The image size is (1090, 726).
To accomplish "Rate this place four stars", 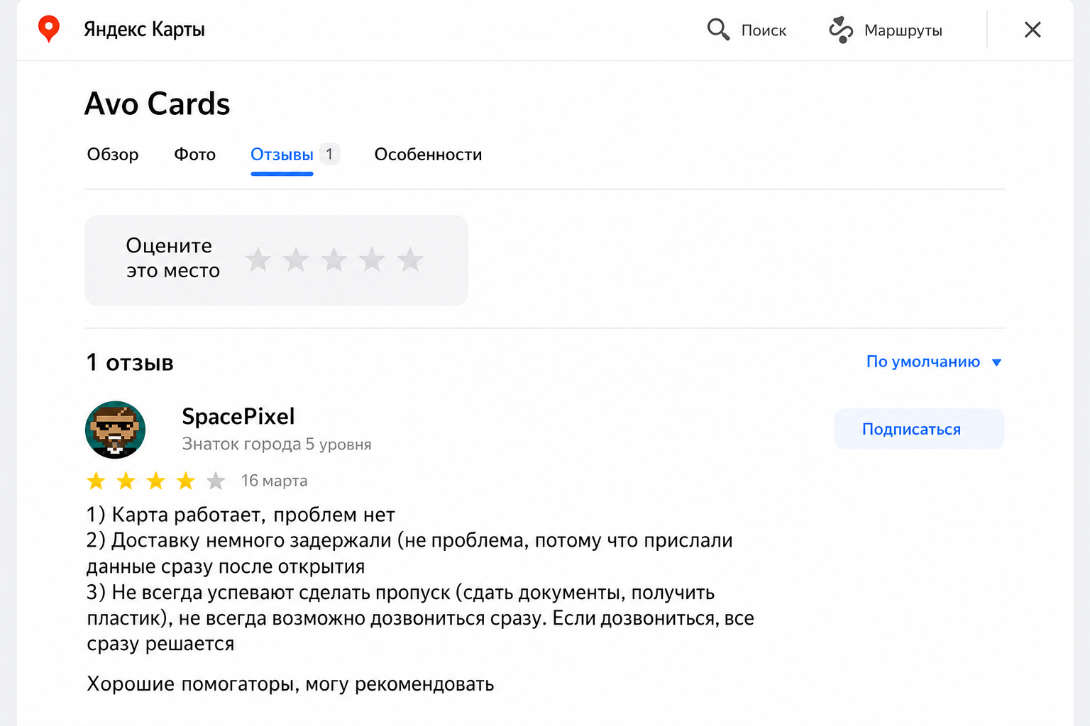I will 372,259.
